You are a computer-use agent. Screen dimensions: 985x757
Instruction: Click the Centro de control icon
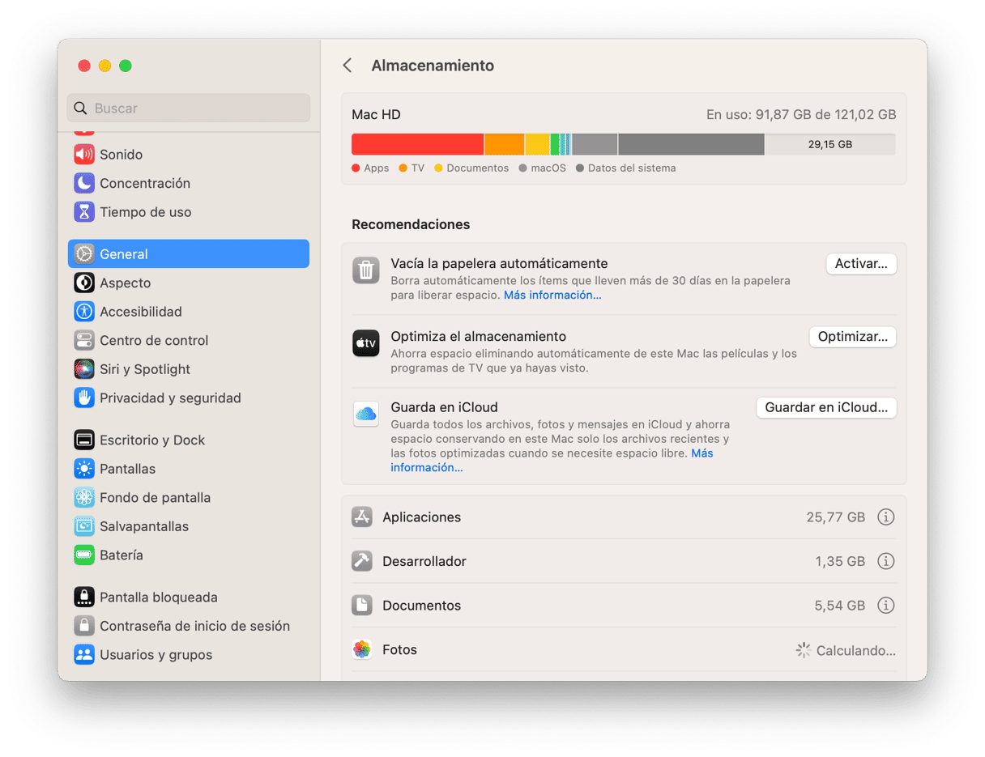pyautogui.click(x=84, y=340)
